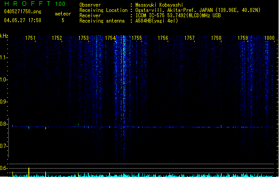Click the 1758 time axis marker
Screen dimensions: 279x177
pos(216,38)
